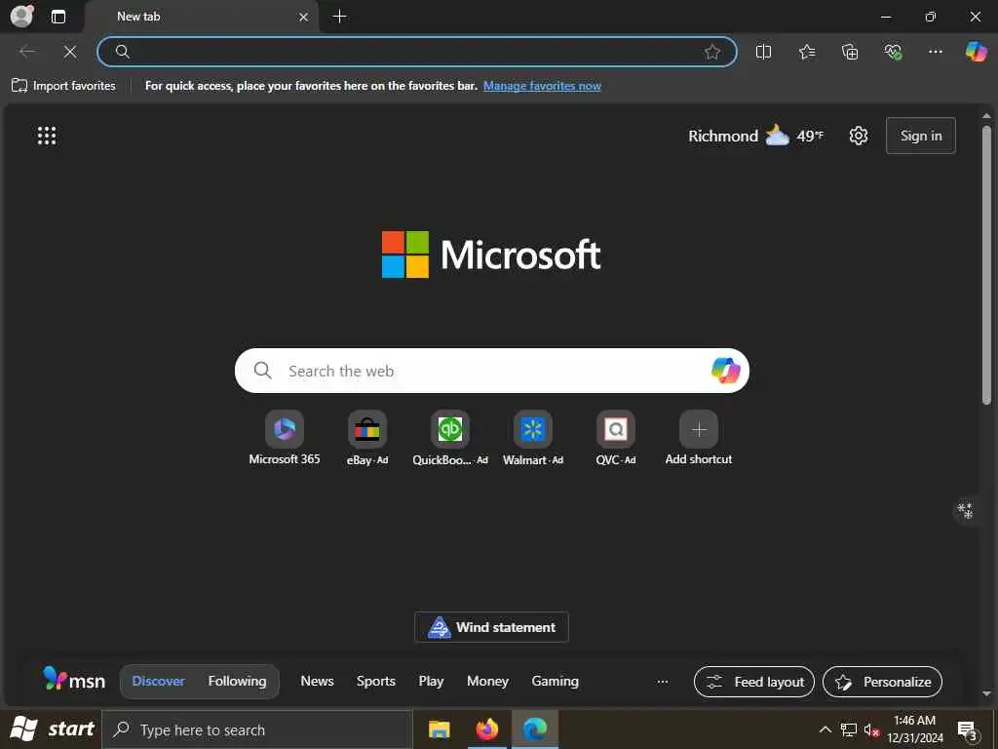Switch to the Following tab

pyautogui.click(x=237, y=681)
